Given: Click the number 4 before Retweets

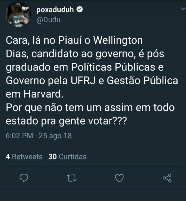Looking at the screenshot, I should pyautogui.click(x=8, y=157).
